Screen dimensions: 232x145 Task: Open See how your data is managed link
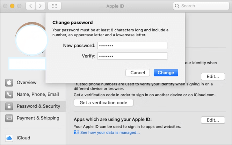coord(110,132)
